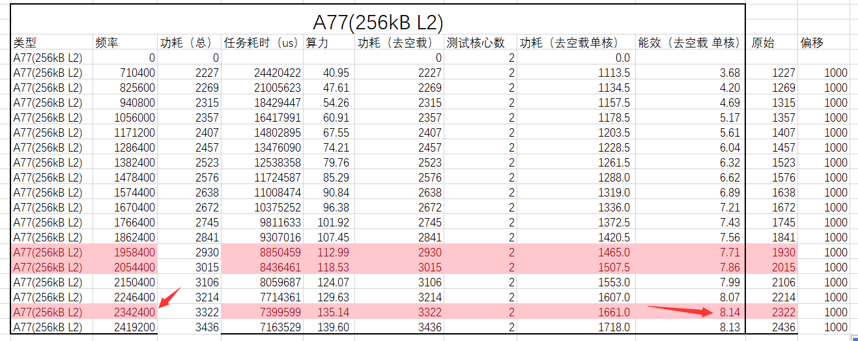Click the highlighted frequency cell 2342400
The image size is (858, 341).
pos(124,312)
